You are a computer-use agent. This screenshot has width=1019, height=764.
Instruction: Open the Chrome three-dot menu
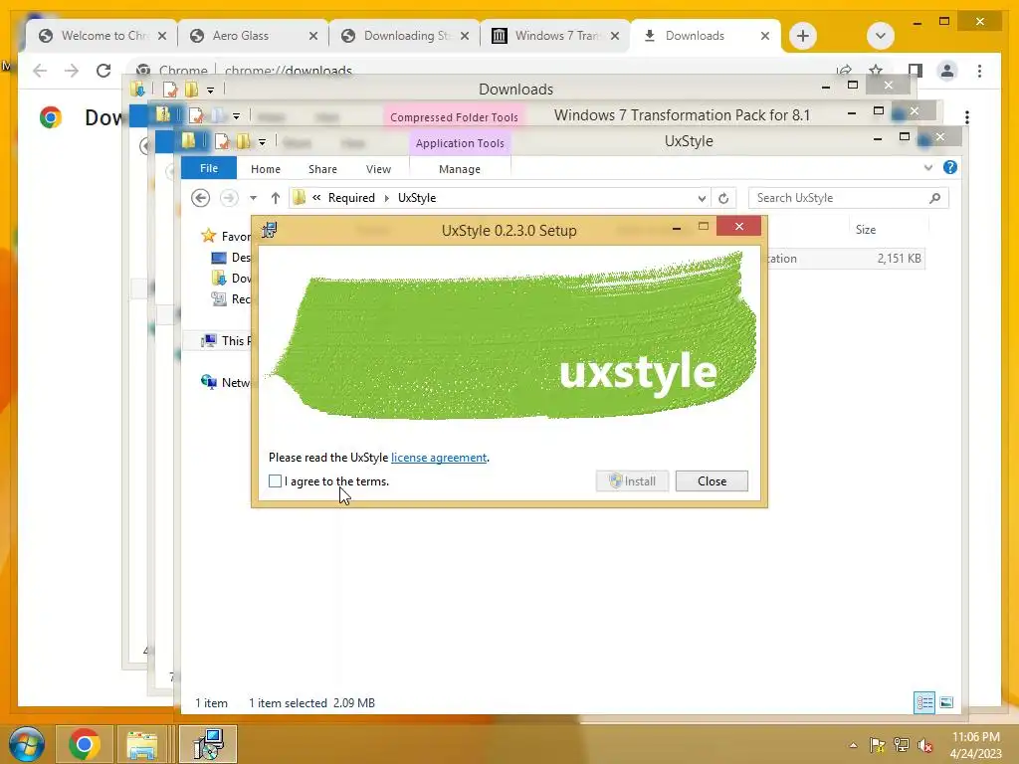click(979, 71)
